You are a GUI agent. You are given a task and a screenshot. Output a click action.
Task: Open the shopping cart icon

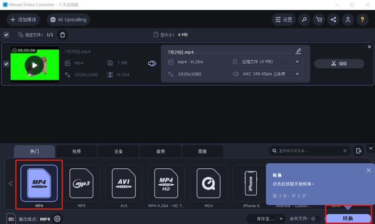pos(319,20)
